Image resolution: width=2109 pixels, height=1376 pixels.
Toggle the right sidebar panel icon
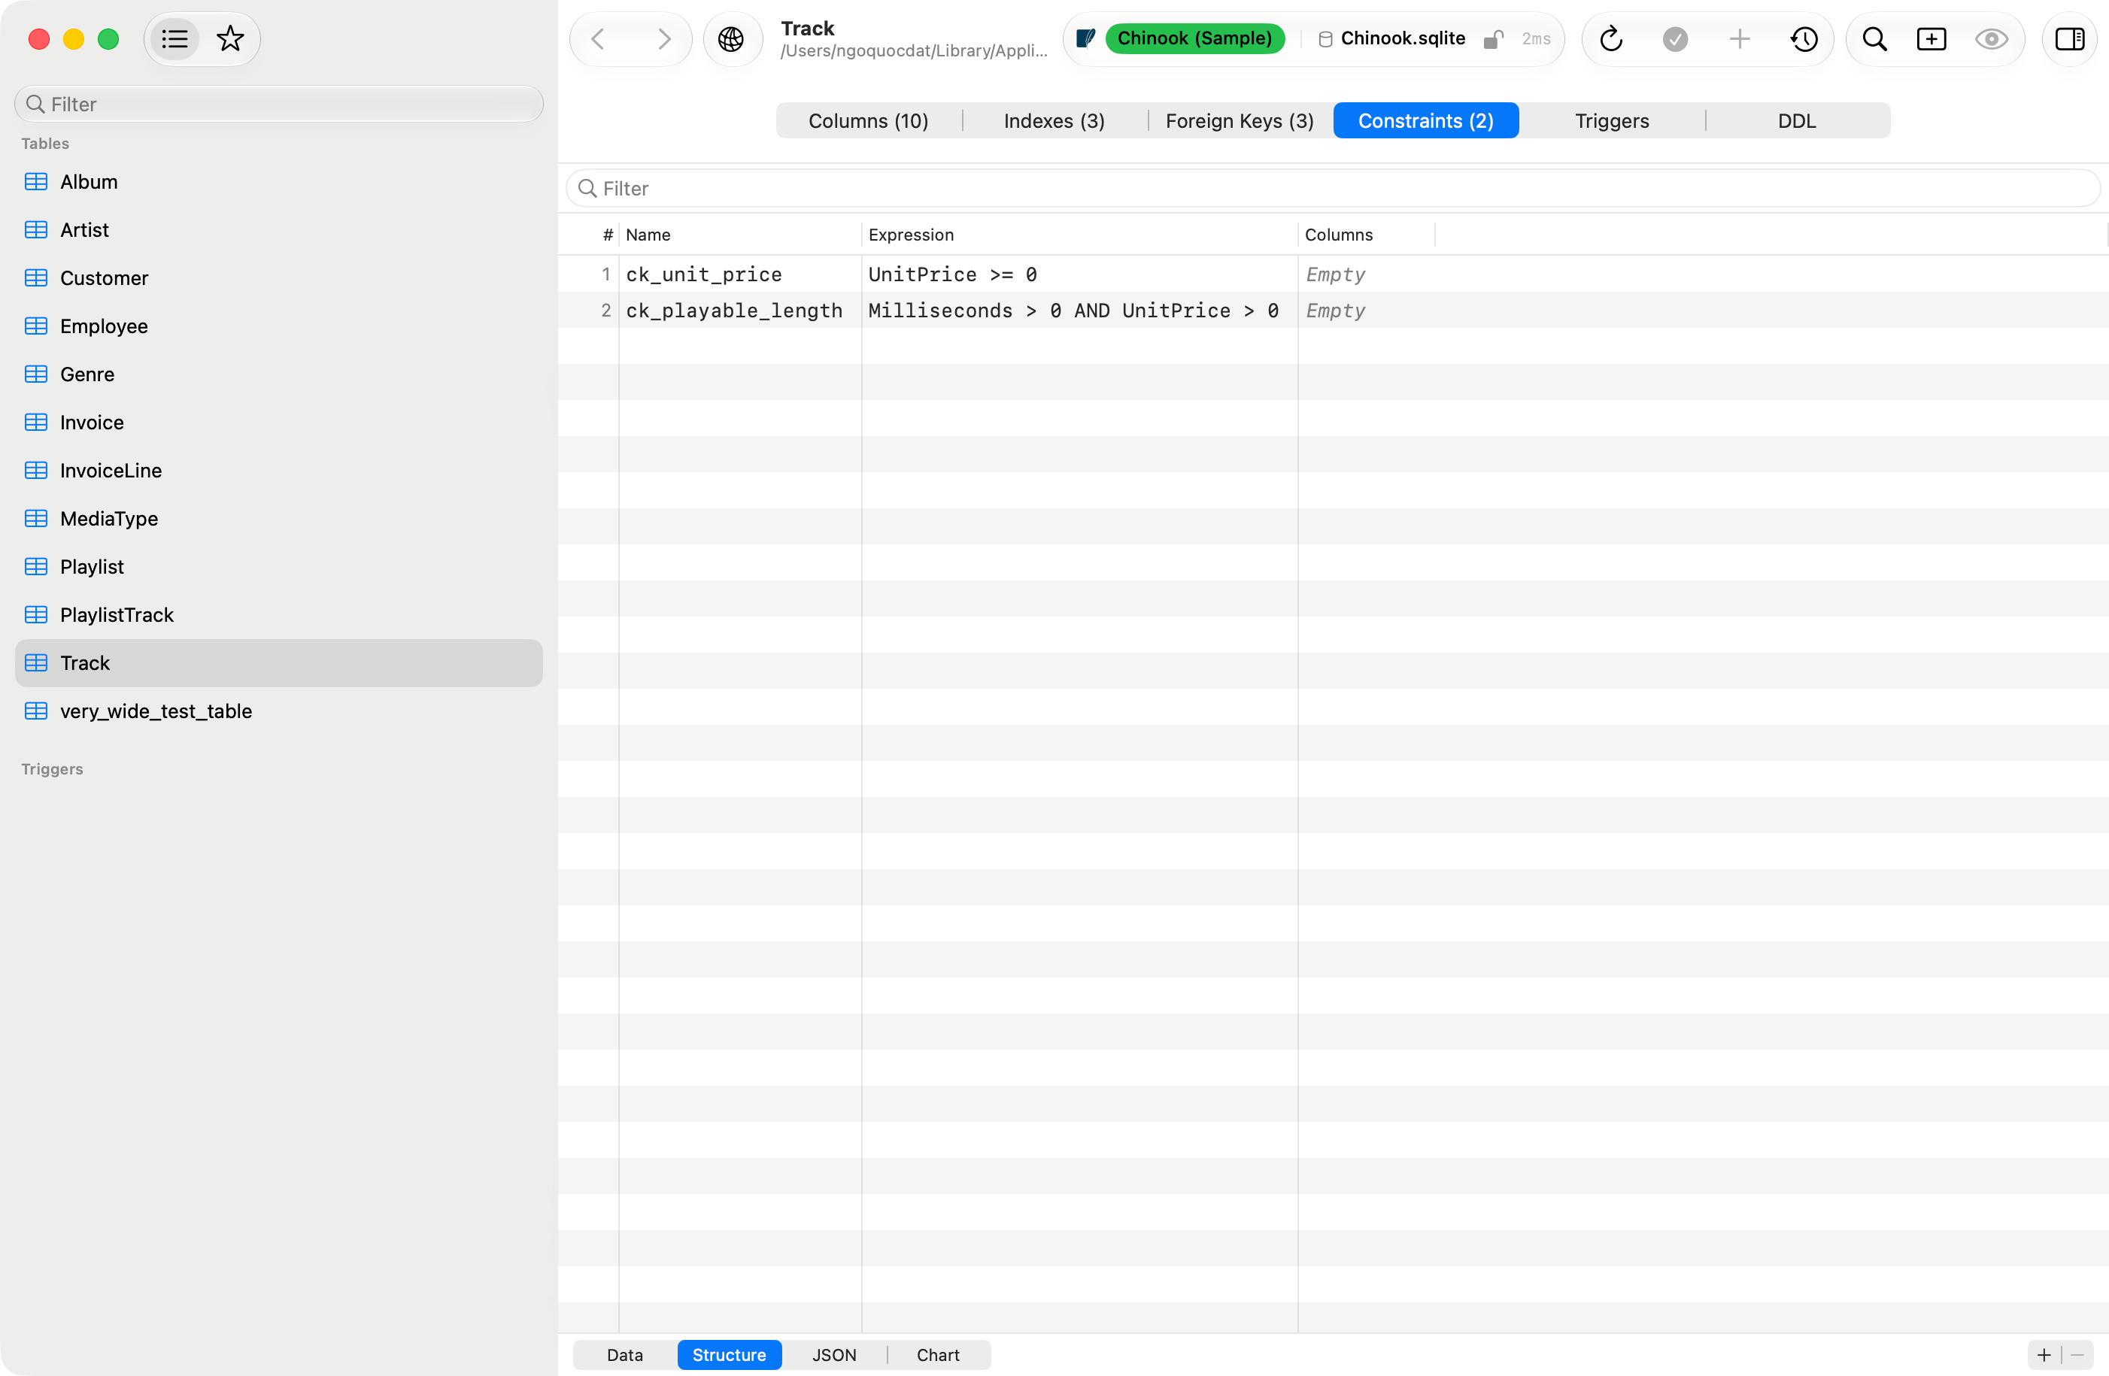click(x=2070, y=39)
